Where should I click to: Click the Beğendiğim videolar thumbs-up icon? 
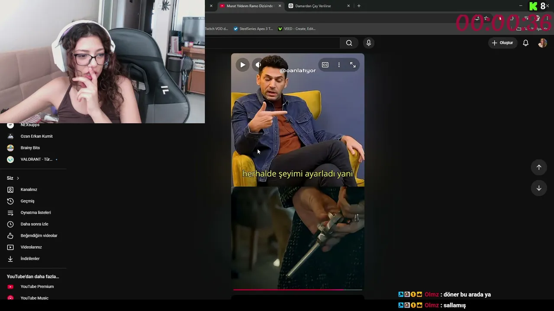(x=10, y=236)
